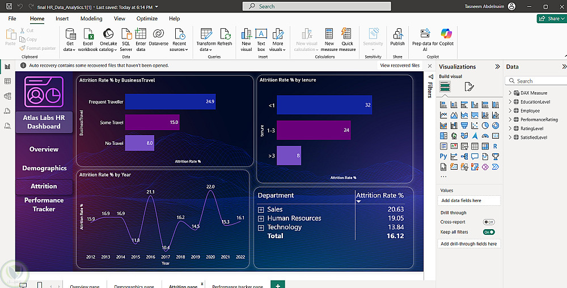Expand the SatisfiedLevel table

[x=510, y=137]
